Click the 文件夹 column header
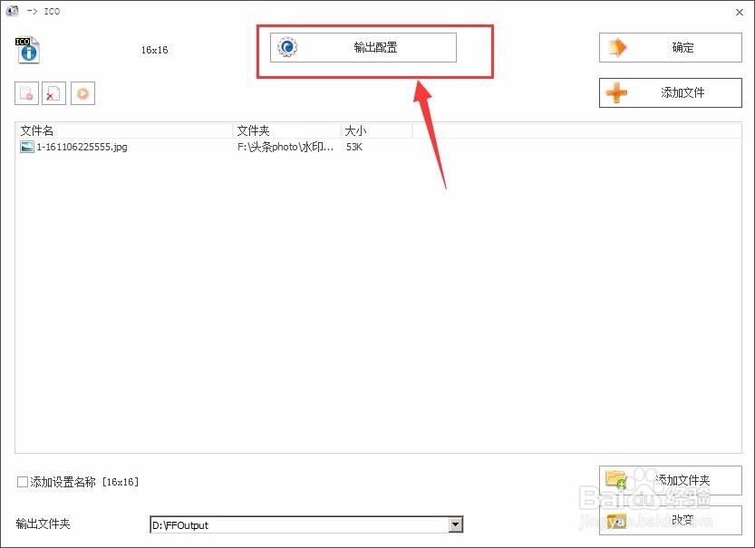This screenshot has width=755, height=548. point(287,130)
